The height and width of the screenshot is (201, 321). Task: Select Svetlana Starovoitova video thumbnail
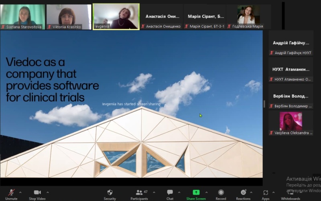pos(22,16)
